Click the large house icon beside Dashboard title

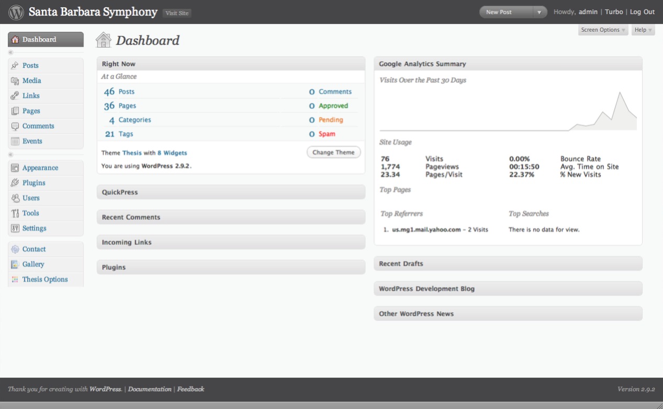[104, 40]
